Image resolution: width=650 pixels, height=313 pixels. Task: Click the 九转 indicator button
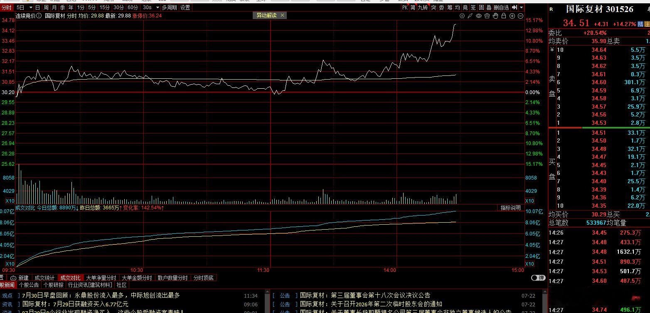[423, 7]
